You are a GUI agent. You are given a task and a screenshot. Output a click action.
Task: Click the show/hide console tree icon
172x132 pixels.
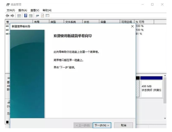(x=19, y=16)
